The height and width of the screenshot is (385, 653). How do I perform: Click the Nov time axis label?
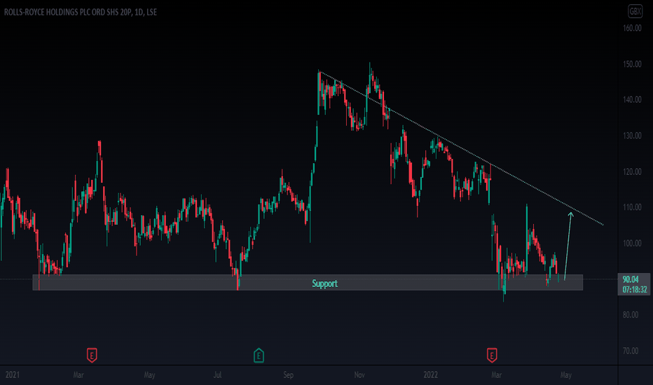359,374
